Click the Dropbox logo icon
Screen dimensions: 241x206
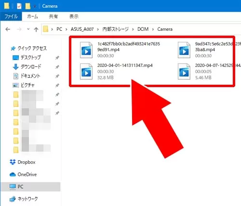tap(13, 162)
